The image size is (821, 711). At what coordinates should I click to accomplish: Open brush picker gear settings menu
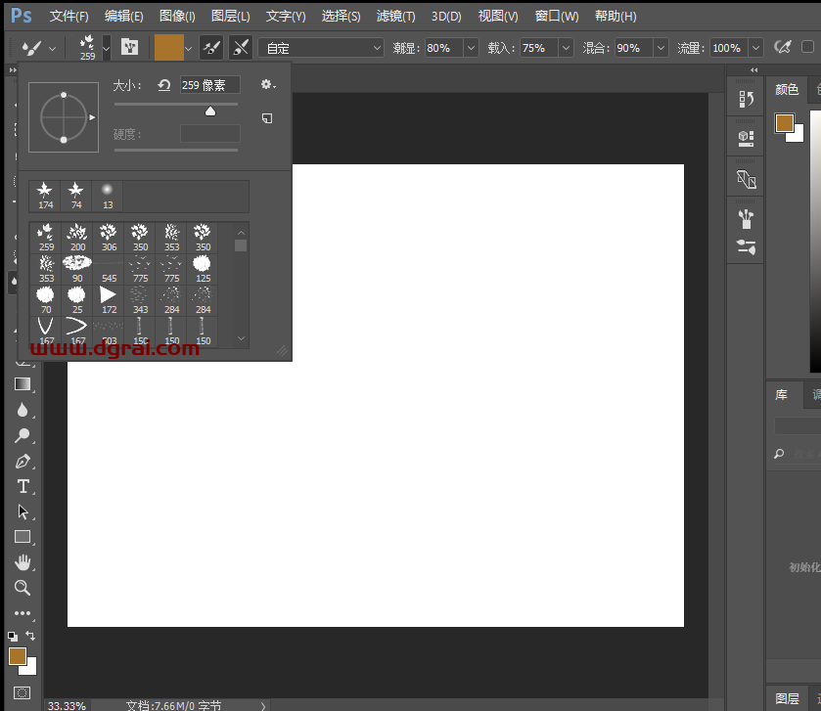pyautogui.click(x=267, y=86)
